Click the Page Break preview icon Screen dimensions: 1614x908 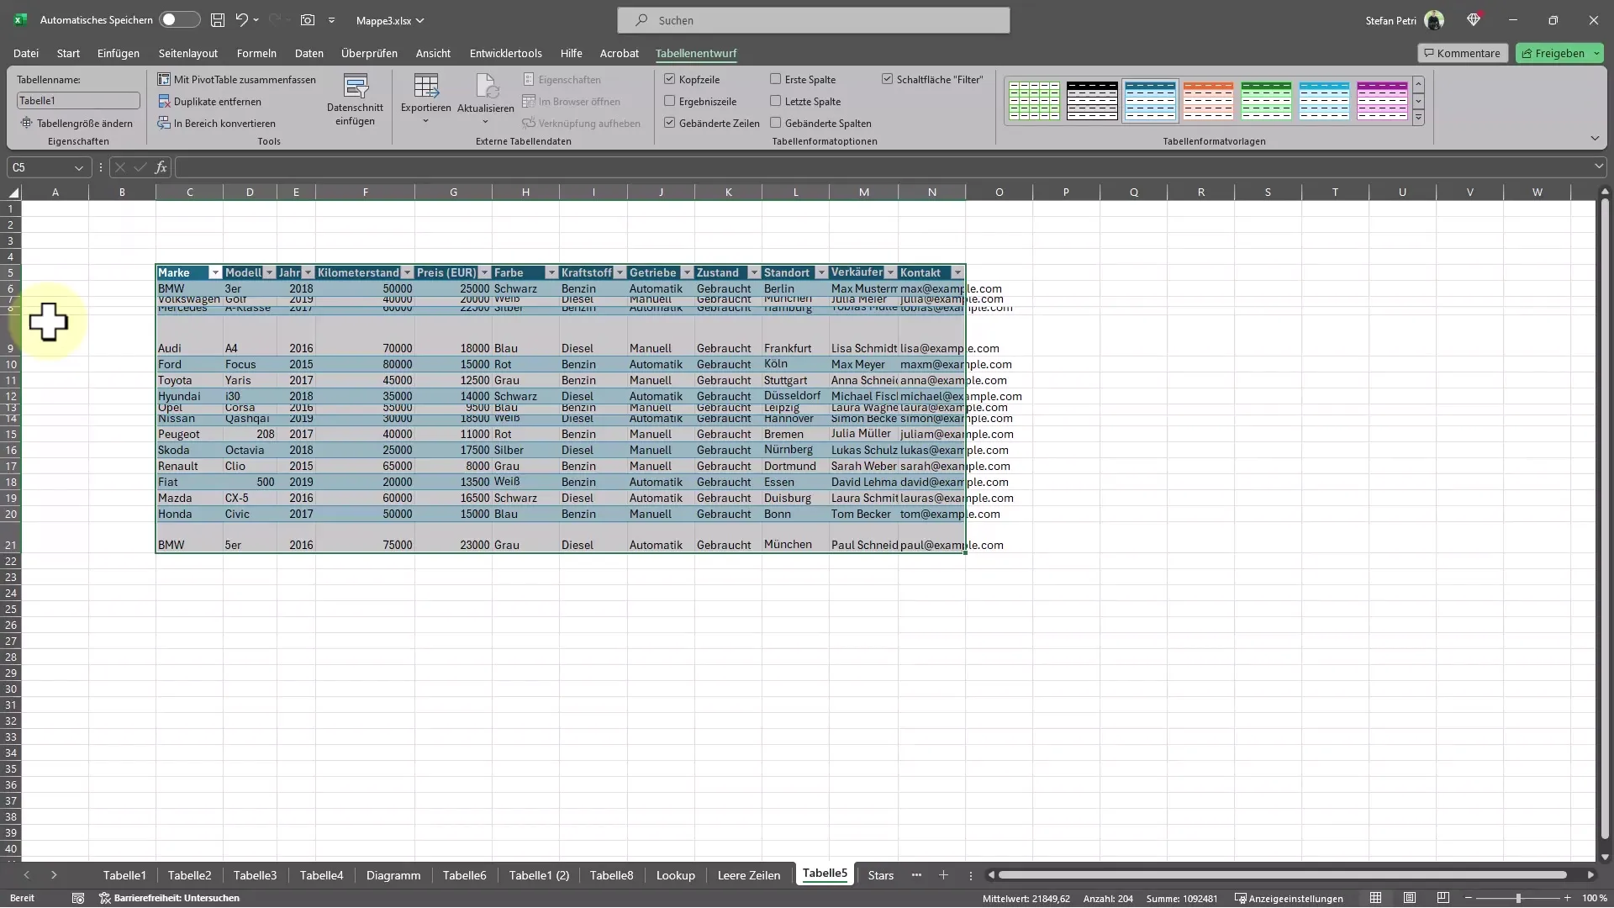click(1443, 899)
